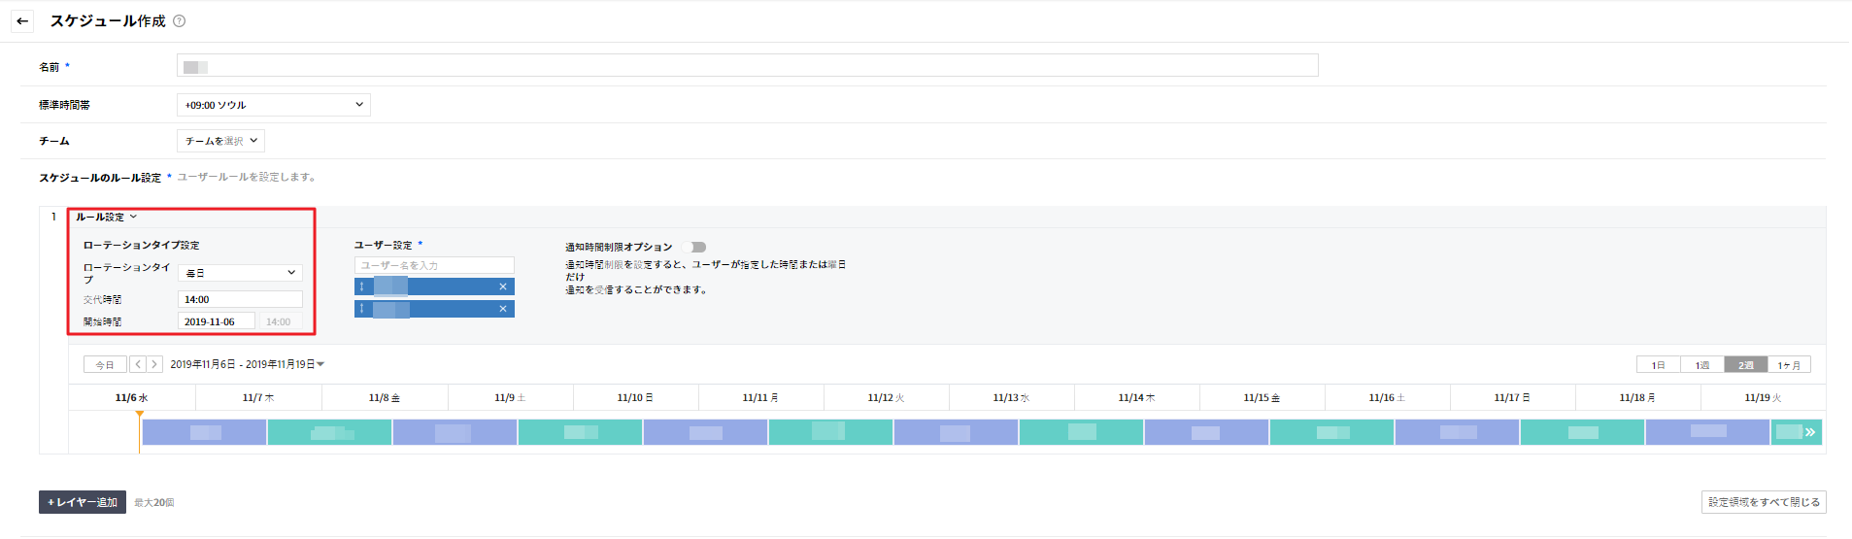1852x539 pixels.
Task: Go to the next date range
Action: [x=153, y=364]
